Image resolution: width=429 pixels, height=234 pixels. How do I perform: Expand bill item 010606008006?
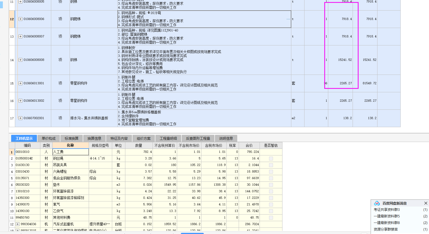point(20,19)
